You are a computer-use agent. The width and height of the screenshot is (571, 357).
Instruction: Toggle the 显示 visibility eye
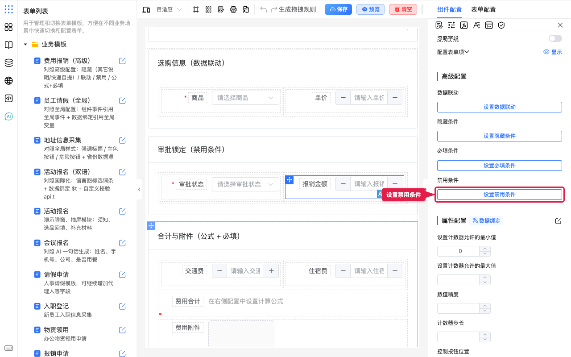click(553, 52)
